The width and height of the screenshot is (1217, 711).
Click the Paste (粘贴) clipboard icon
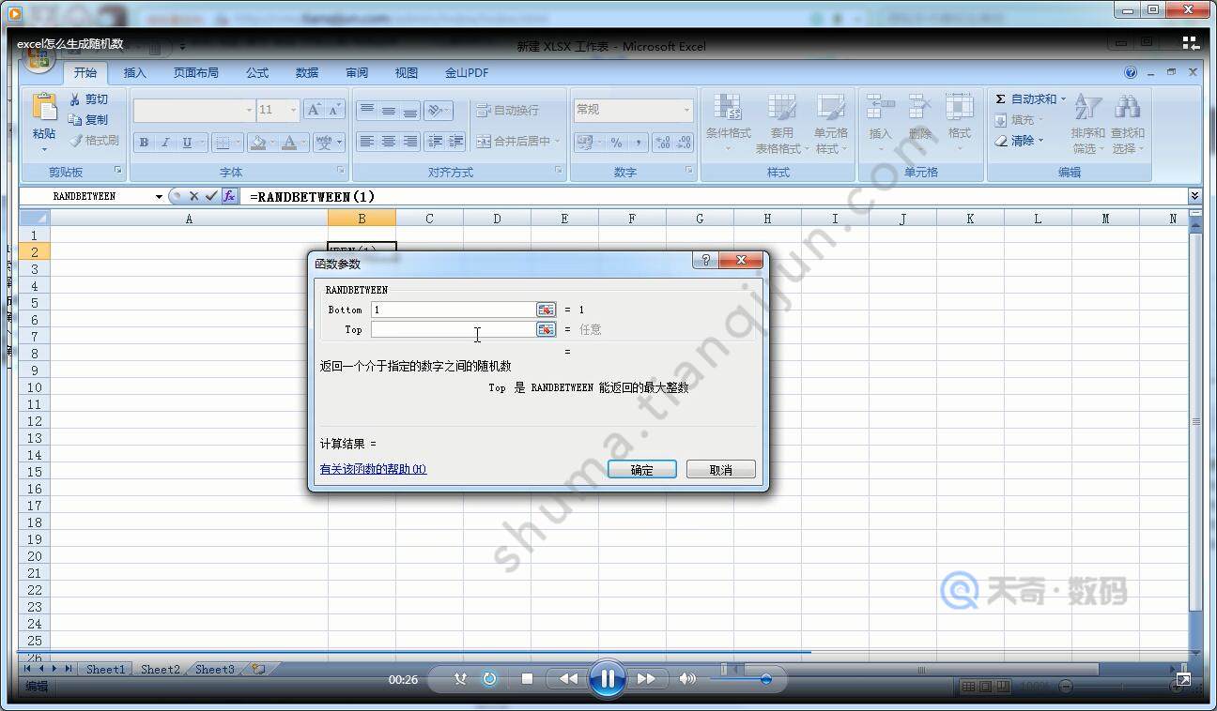44,108
